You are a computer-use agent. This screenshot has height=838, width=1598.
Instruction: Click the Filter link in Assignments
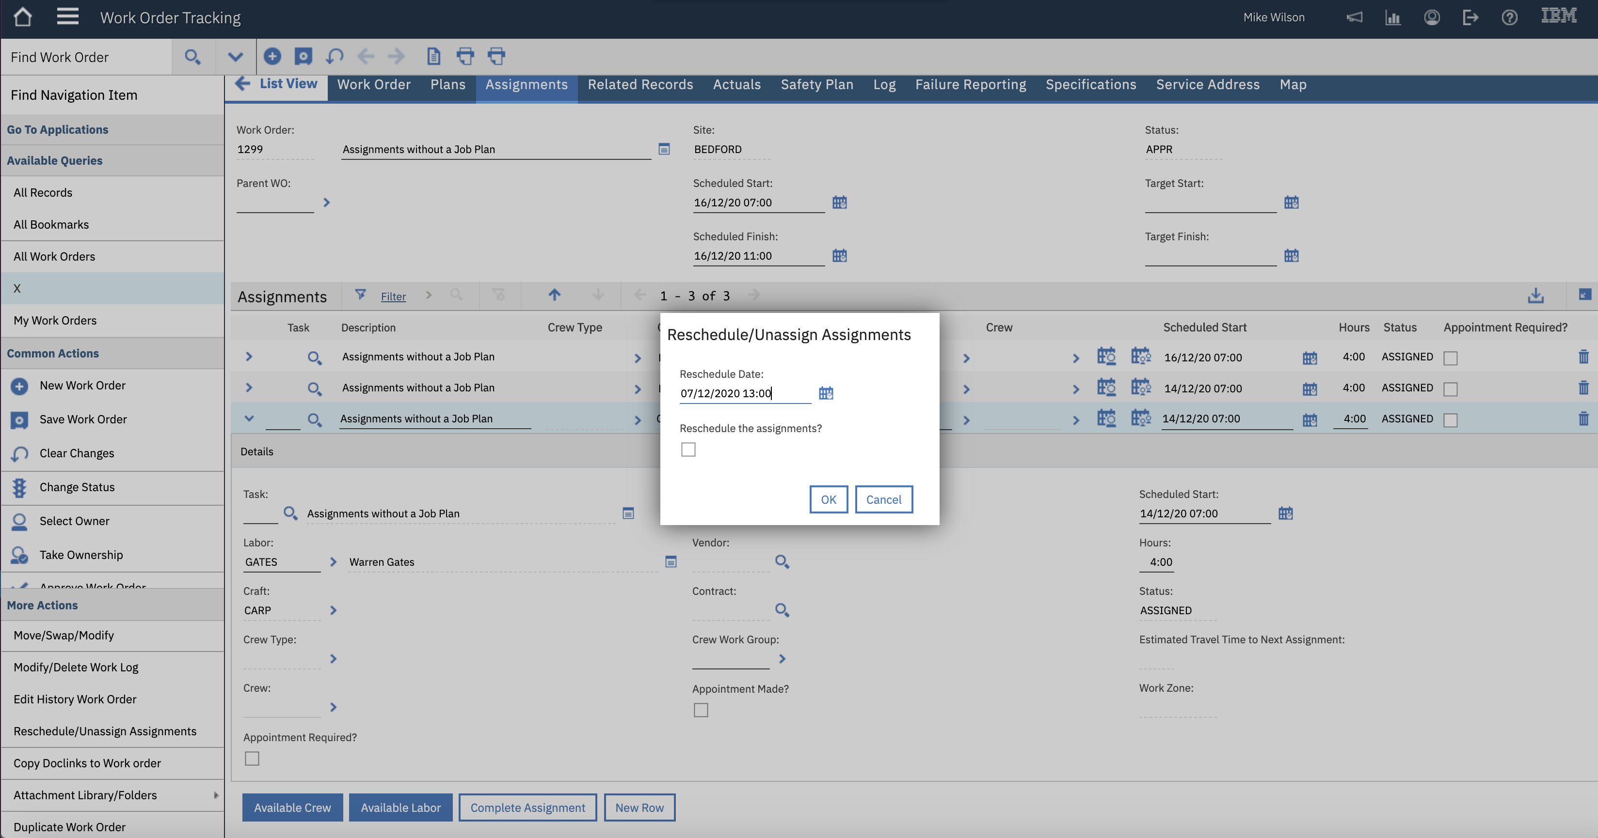coord(393,297)
